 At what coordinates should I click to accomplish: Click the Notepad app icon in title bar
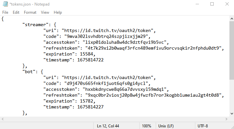click(x=5, y=4)
